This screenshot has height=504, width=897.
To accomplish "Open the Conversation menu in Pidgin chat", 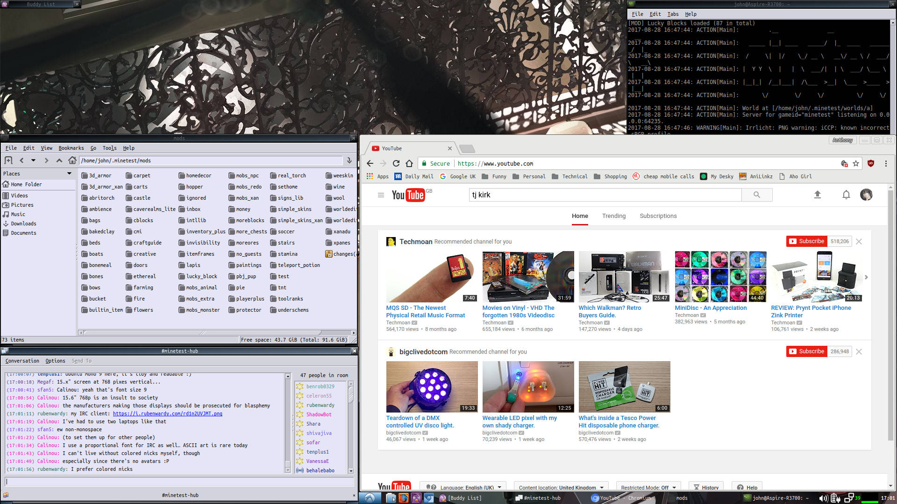I will click(x=22, y=361).
